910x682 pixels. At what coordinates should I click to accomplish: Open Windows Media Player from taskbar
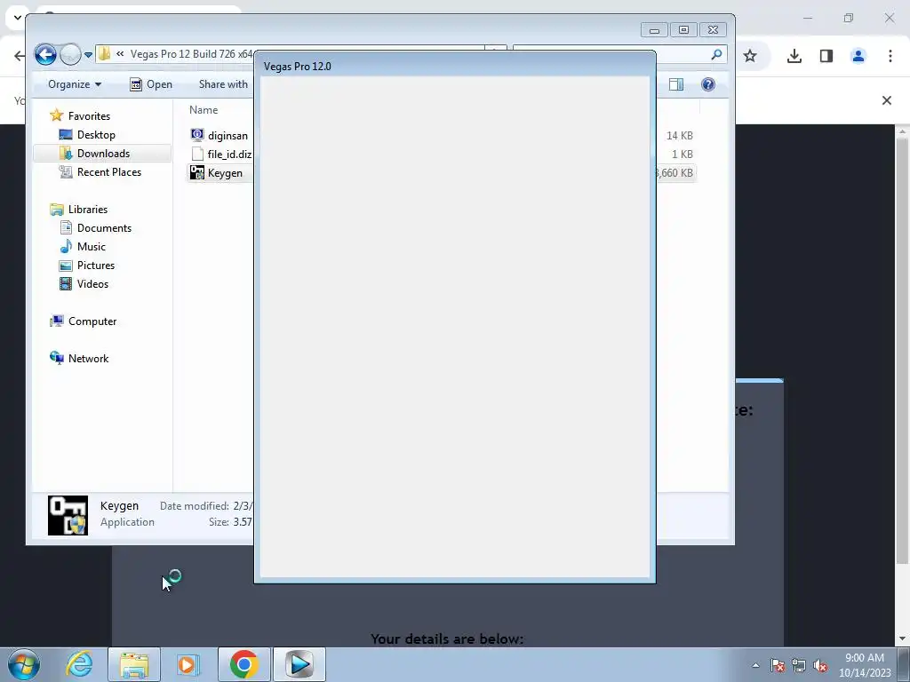click(188, 664)
